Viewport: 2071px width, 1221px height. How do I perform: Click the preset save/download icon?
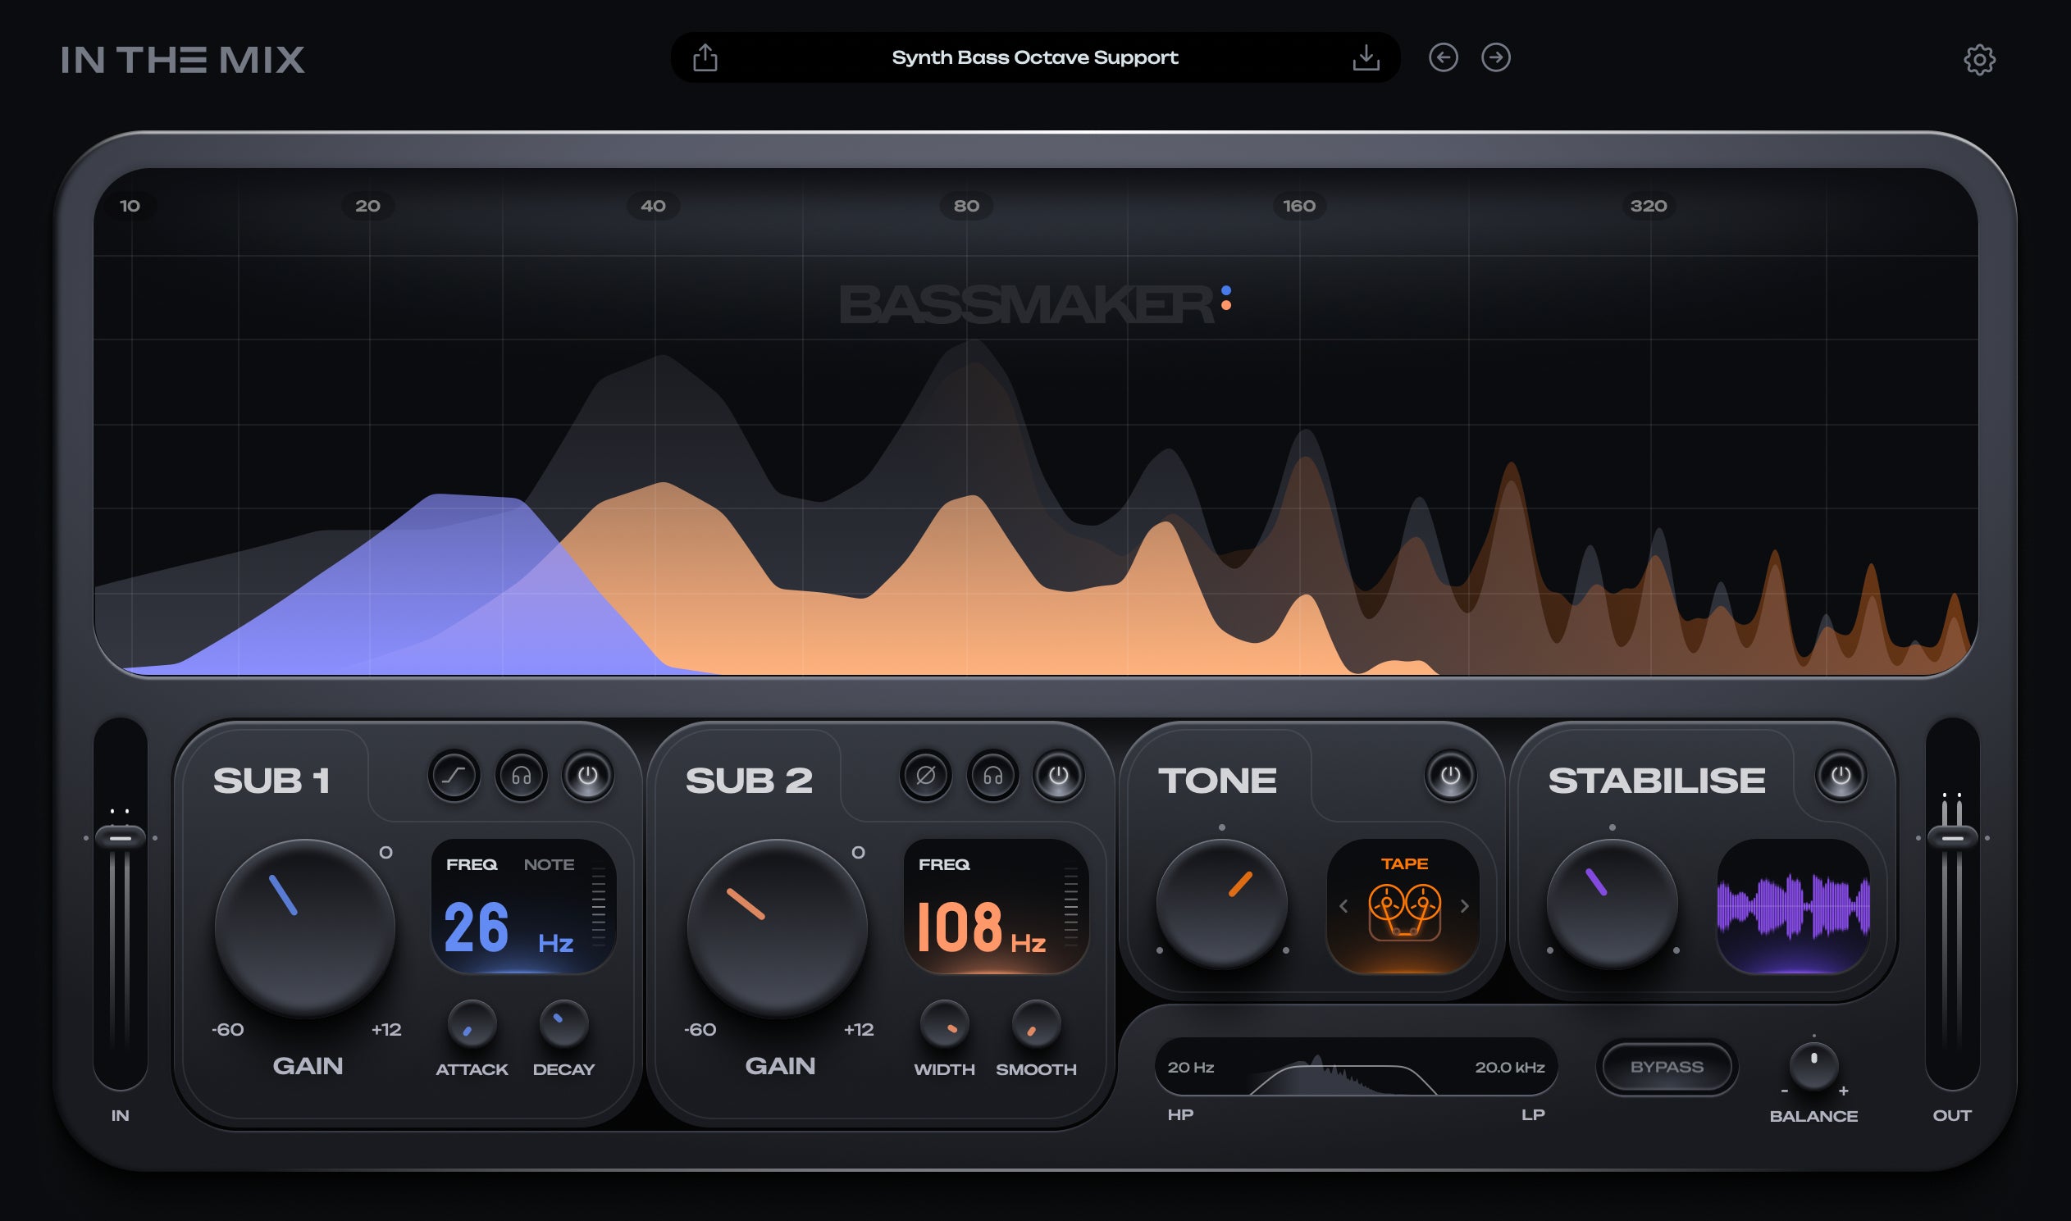[1366, 57]
